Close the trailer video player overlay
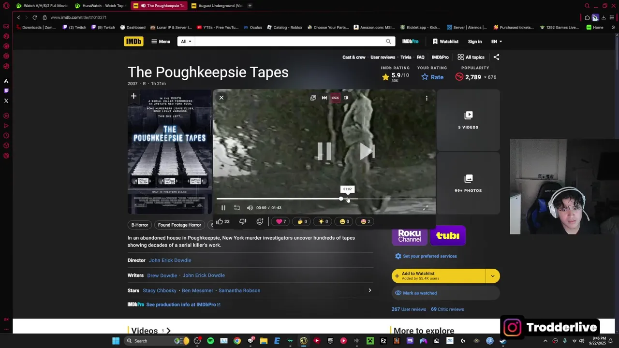The image size is (619, 348). (221, 98)
